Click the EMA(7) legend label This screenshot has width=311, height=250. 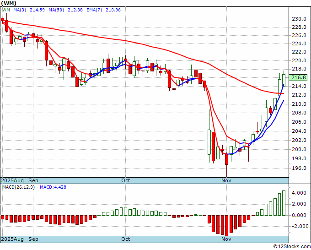94,10
